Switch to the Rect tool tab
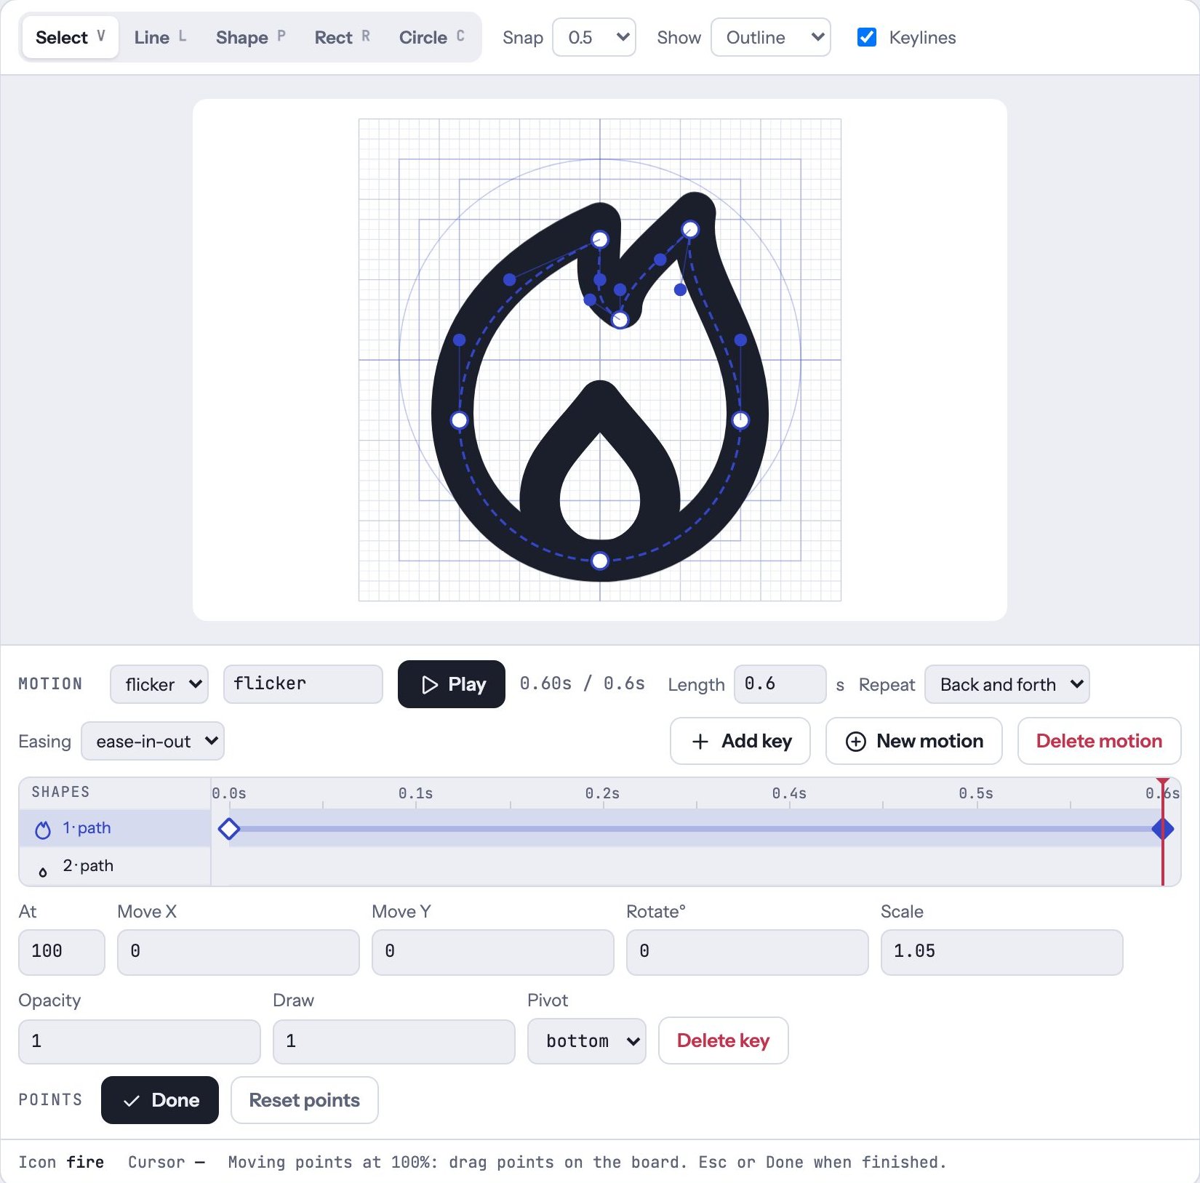The width and height of the screenshot is (1200, 1183). click(342, 37)
